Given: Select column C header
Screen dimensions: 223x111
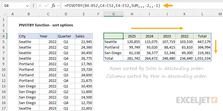Looking at the screenshot, I should click(x=48, y=14).
